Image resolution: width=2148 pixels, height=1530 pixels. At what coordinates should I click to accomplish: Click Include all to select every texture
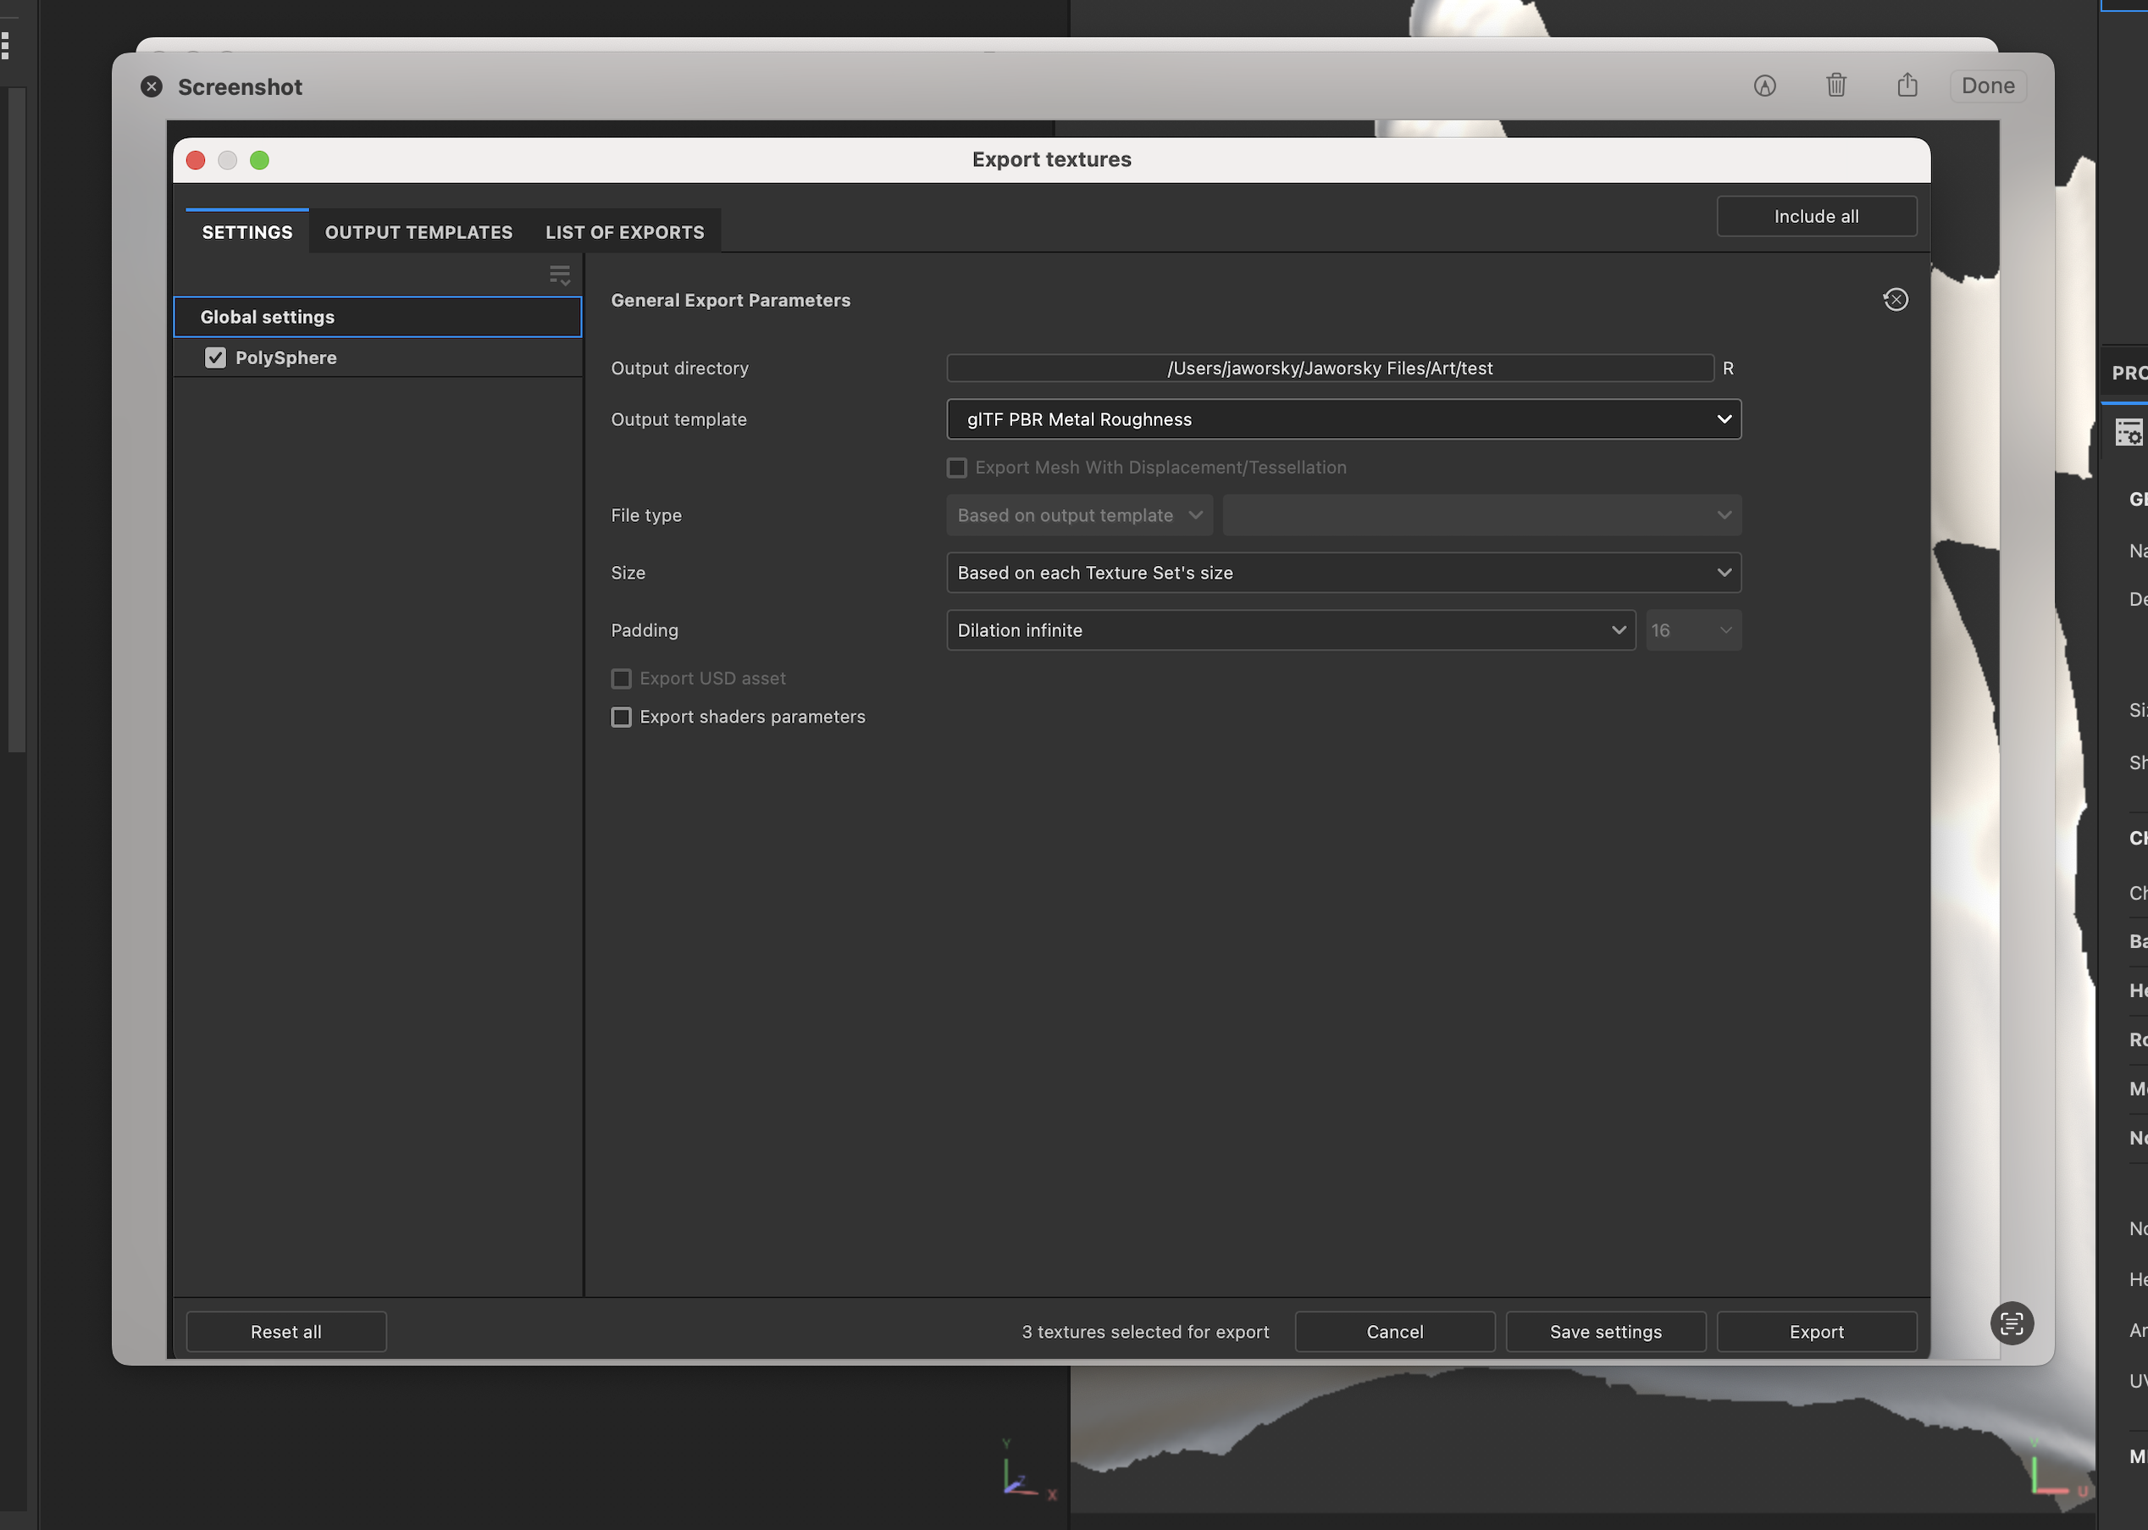tap(1816, 216)
